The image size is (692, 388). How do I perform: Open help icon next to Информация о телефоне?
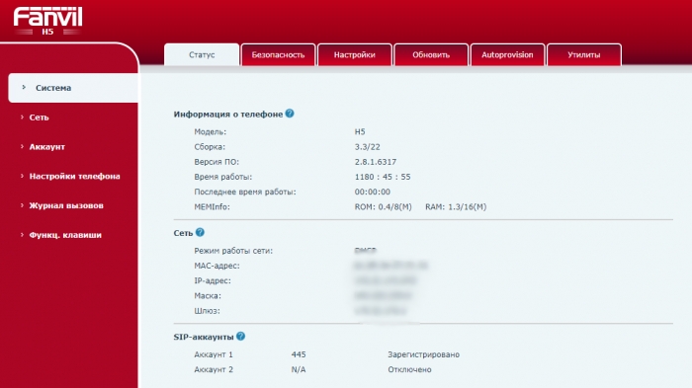pyautogui.click(x=290, y=114)
